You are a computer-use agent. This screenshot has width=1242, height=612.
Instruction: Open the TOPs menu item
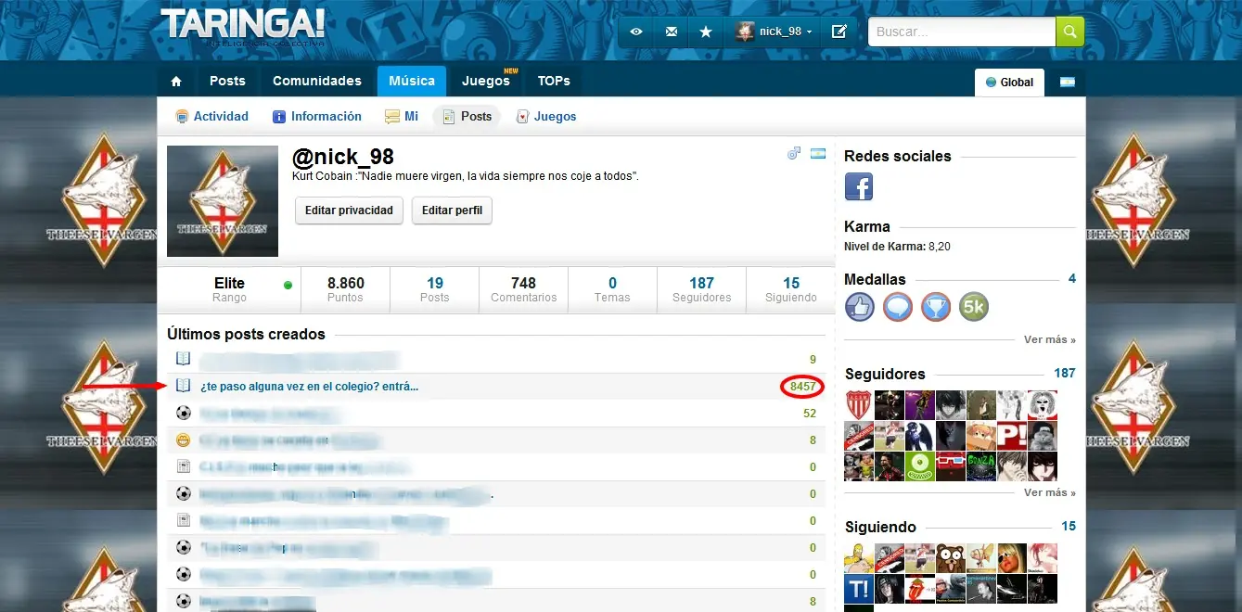pos(554,82)
